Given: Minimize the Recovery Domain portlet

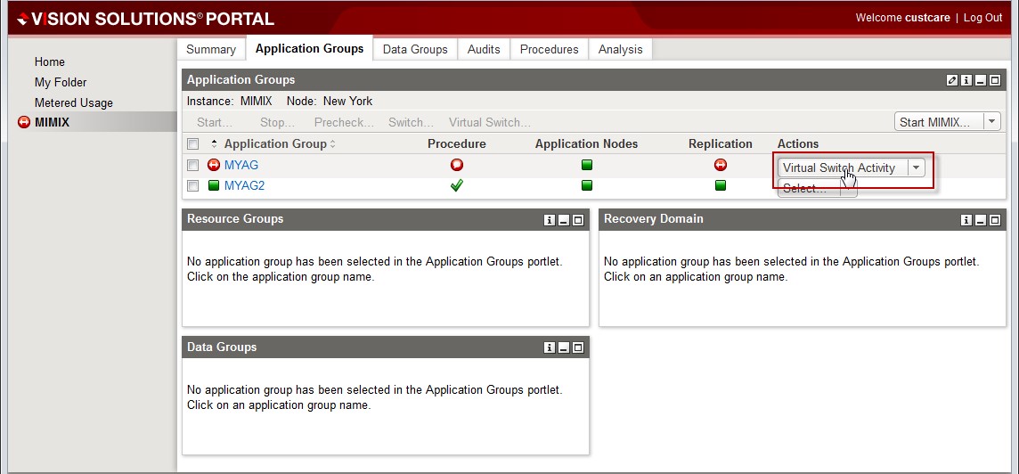Looking at the screenshot, I should (980, 220).
